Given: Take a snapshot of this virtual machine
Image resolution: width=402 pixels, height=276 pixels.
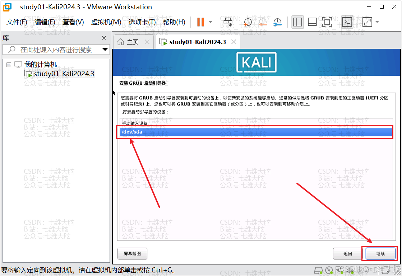Looking at the screenshot, I should click(x=248, y=22).
